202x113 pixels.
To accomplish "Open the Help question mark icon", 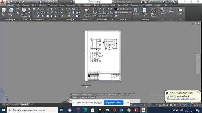I will click(x=174, y=2).
